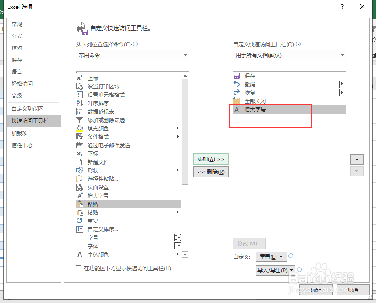
Task: Expand the 形状 submenu arrow
Action: [x=178, y=170]
